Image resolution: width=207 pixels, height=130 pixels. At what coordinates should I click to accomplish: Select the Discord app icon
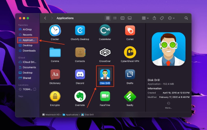80,74
